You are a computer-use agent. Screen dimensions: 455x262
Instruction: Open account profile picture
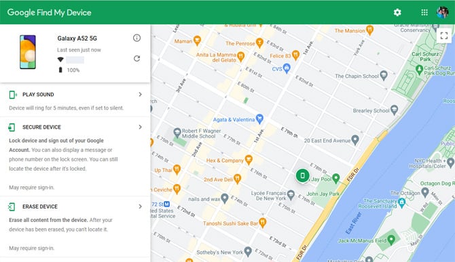443,12
